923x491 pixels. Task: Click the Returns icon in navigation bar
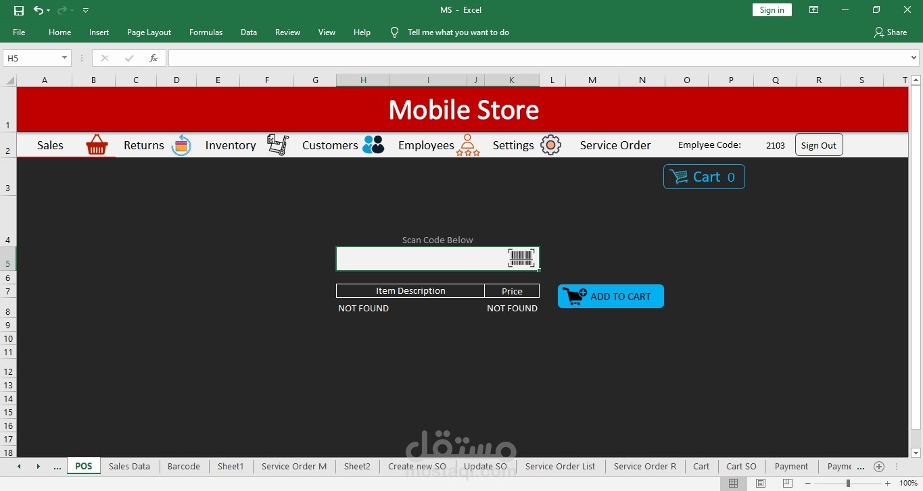click(x=181, y=145)
